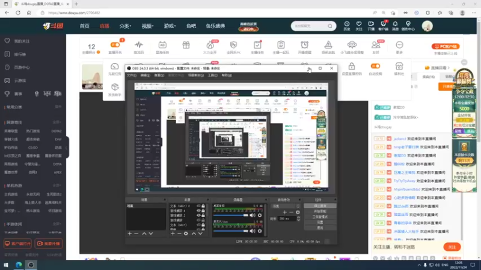Viewport: 481px width, 270px height.
Task: Add a source with plus in 来源 dock
Action: tap(173, 233)
